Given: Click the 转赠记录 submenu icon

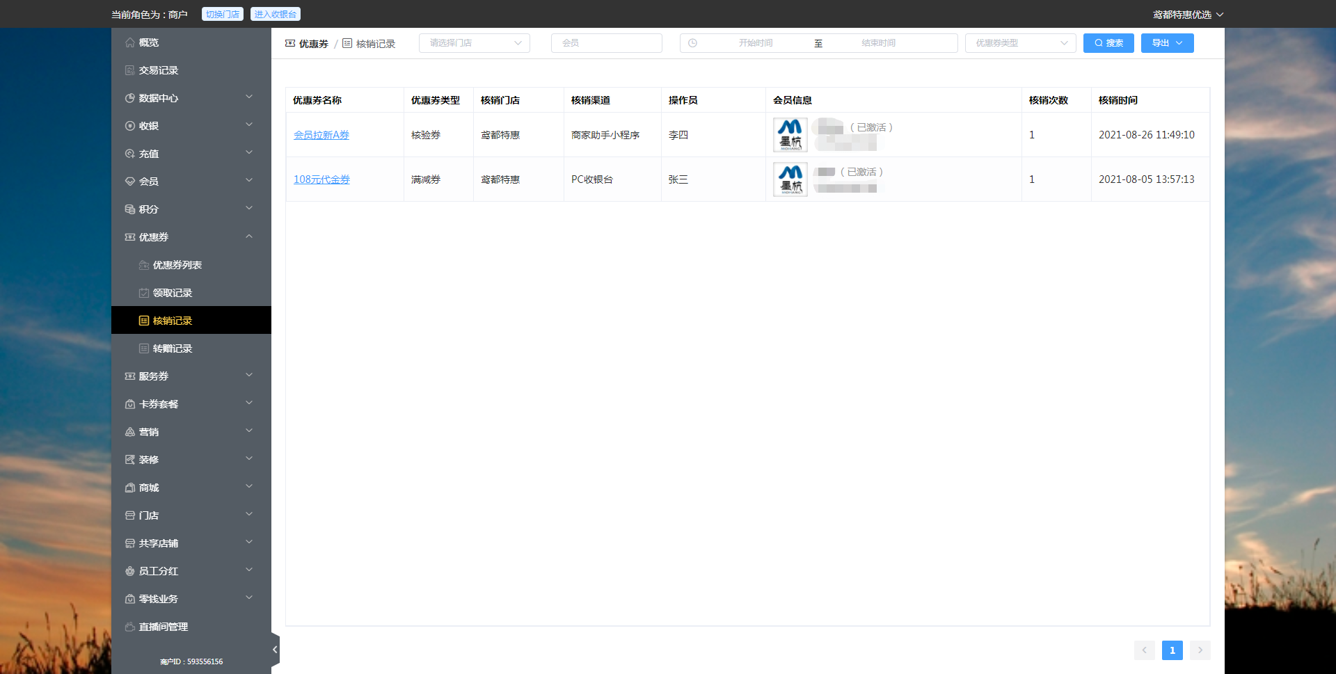Looking at the screenshot, I should [x=144, y=348].
